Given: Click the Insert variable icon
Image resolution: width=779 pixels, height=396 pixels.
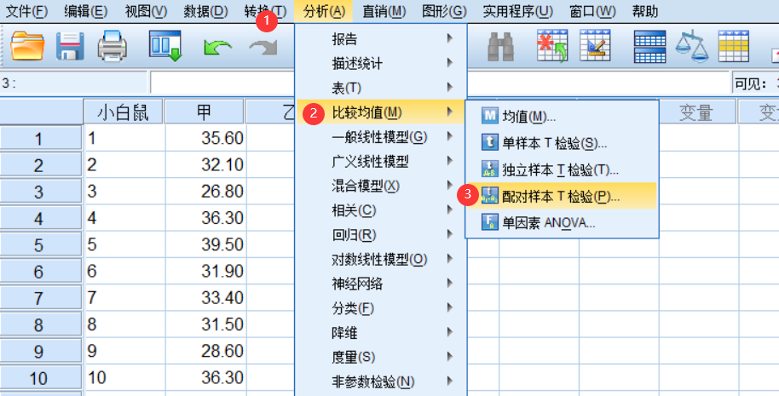Looking at the screenshot, I should (x=595, y=45).
